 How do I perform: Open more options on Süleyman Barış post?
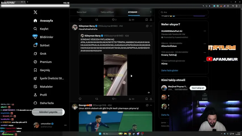click(x=151, y=26)
